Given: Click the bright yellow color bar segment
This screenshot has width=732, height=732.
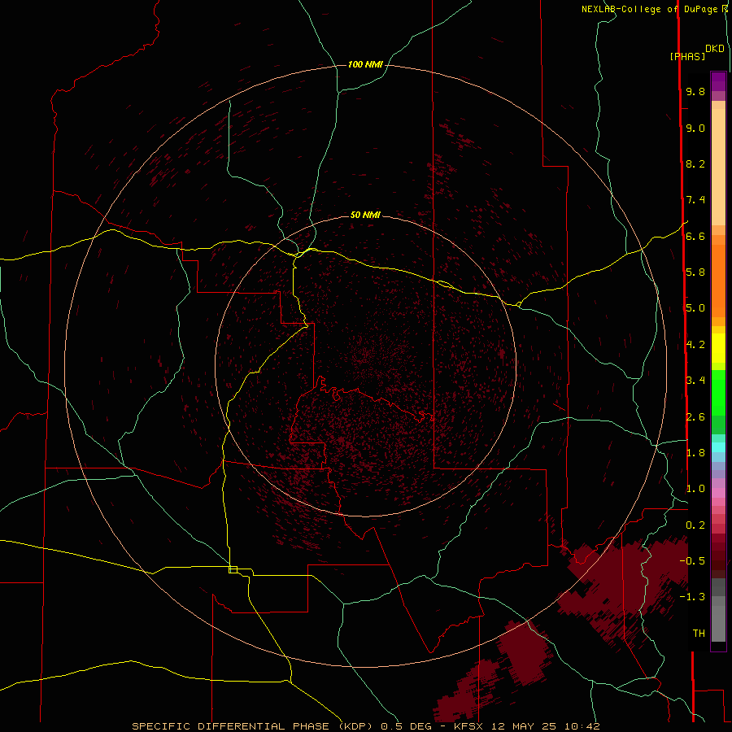Looking at the screenshot, I should (x=718, y=348).
